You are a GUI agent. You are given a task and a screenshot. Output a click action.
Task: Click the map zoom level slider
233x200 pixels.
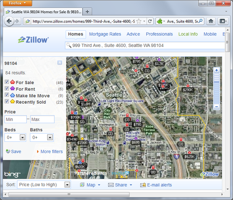217,88
